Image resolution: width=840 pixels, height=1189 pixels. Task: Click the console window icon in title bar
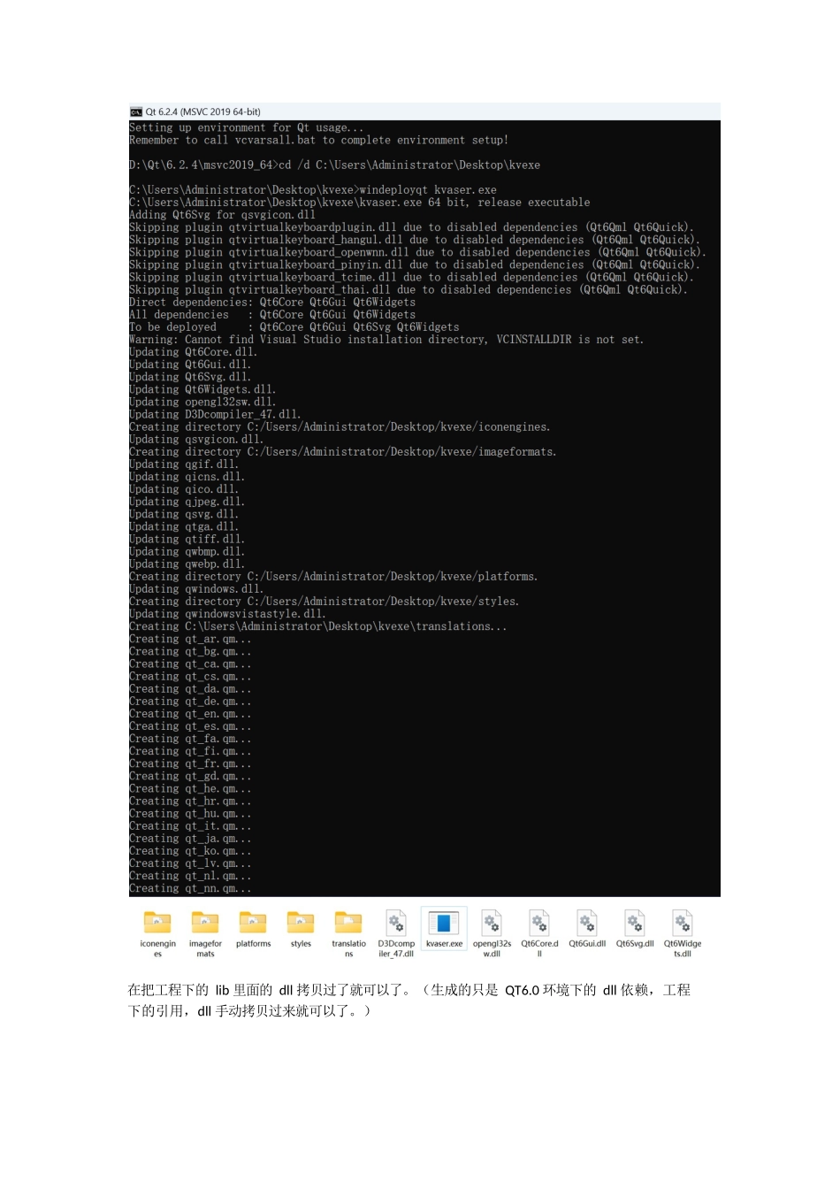(x=135, y=112)
